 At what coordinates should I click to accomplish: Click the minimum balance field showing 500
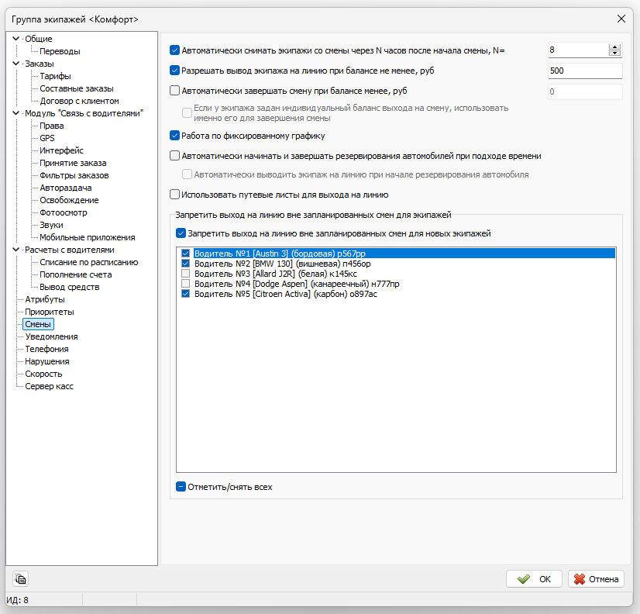coord(584,71)
